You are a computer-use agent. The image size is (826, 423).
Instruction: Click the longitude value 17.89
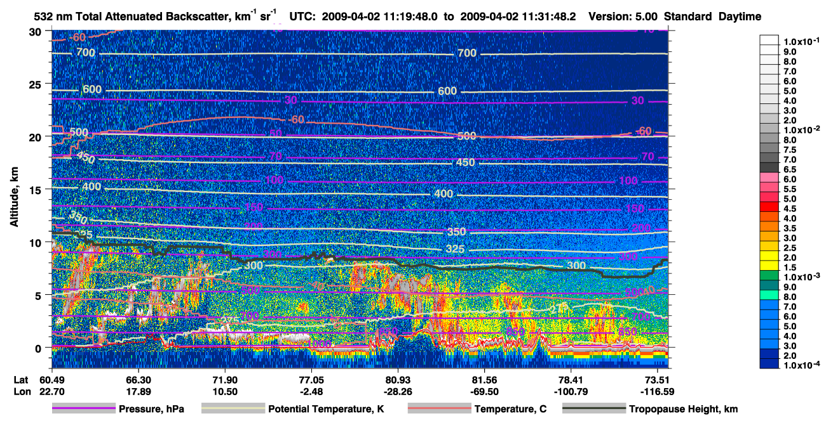pos(138,391)
